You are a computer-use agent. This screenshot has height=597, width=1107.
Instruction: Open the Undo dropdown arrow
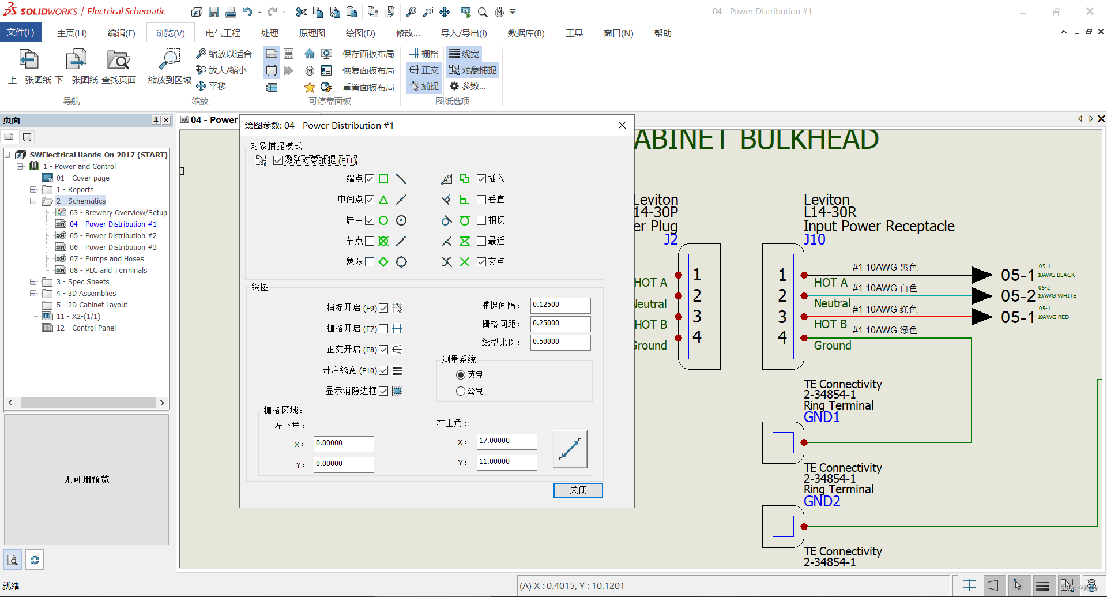coord(259,12)
